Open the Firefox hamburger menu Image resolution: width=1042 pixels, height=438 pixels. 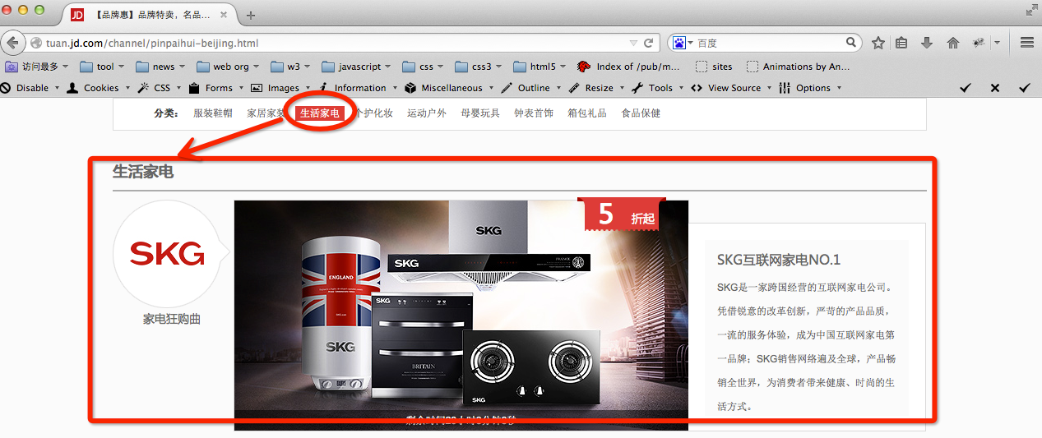(1026, 43)
